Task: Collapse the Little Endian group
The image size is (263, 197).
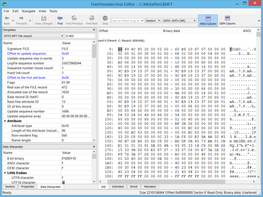Action: (x=5, y=173)
